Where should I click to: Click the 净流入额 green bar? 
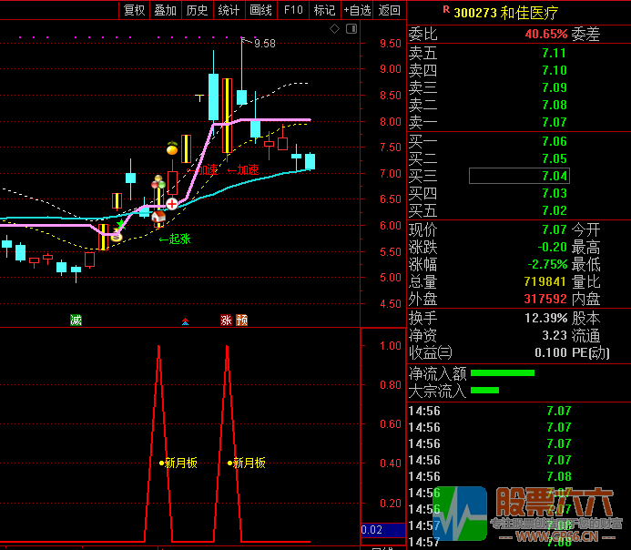pos(503,372)
